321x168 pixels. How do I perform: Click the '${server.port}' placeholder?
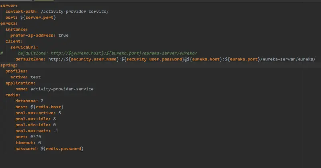(38, 18)
